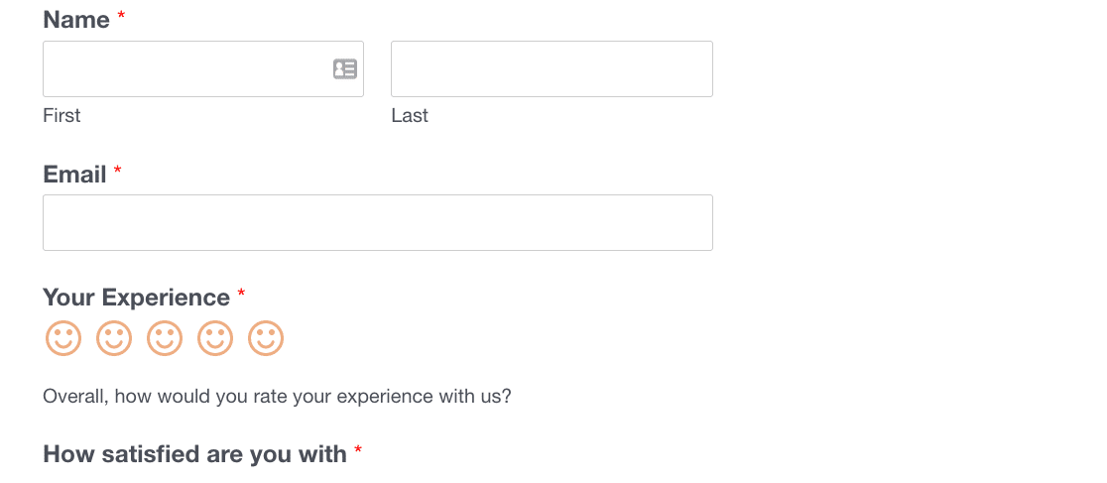Viewport: 1107px width, 483px height.
Task: Click the Email field label
Action: pyautogui.click(x=74, y=174)
